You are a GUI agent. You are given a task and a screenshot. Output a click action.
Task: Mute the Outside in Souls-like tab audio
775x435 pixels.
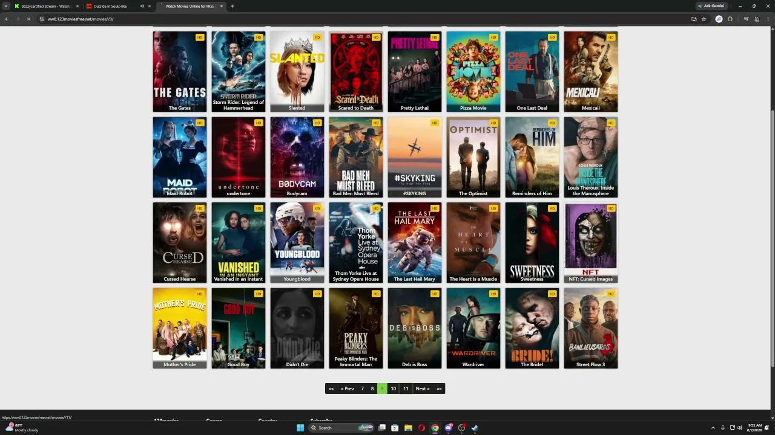pos(142,6)
